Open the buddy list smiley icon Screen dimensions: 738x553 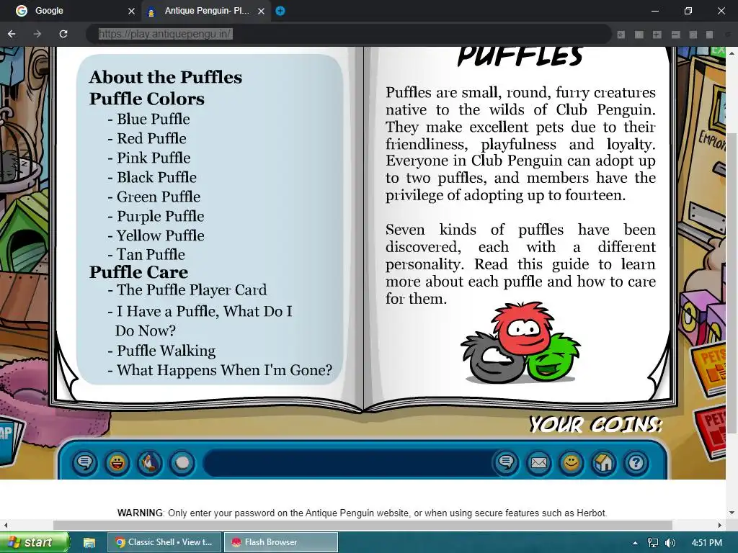572,463
